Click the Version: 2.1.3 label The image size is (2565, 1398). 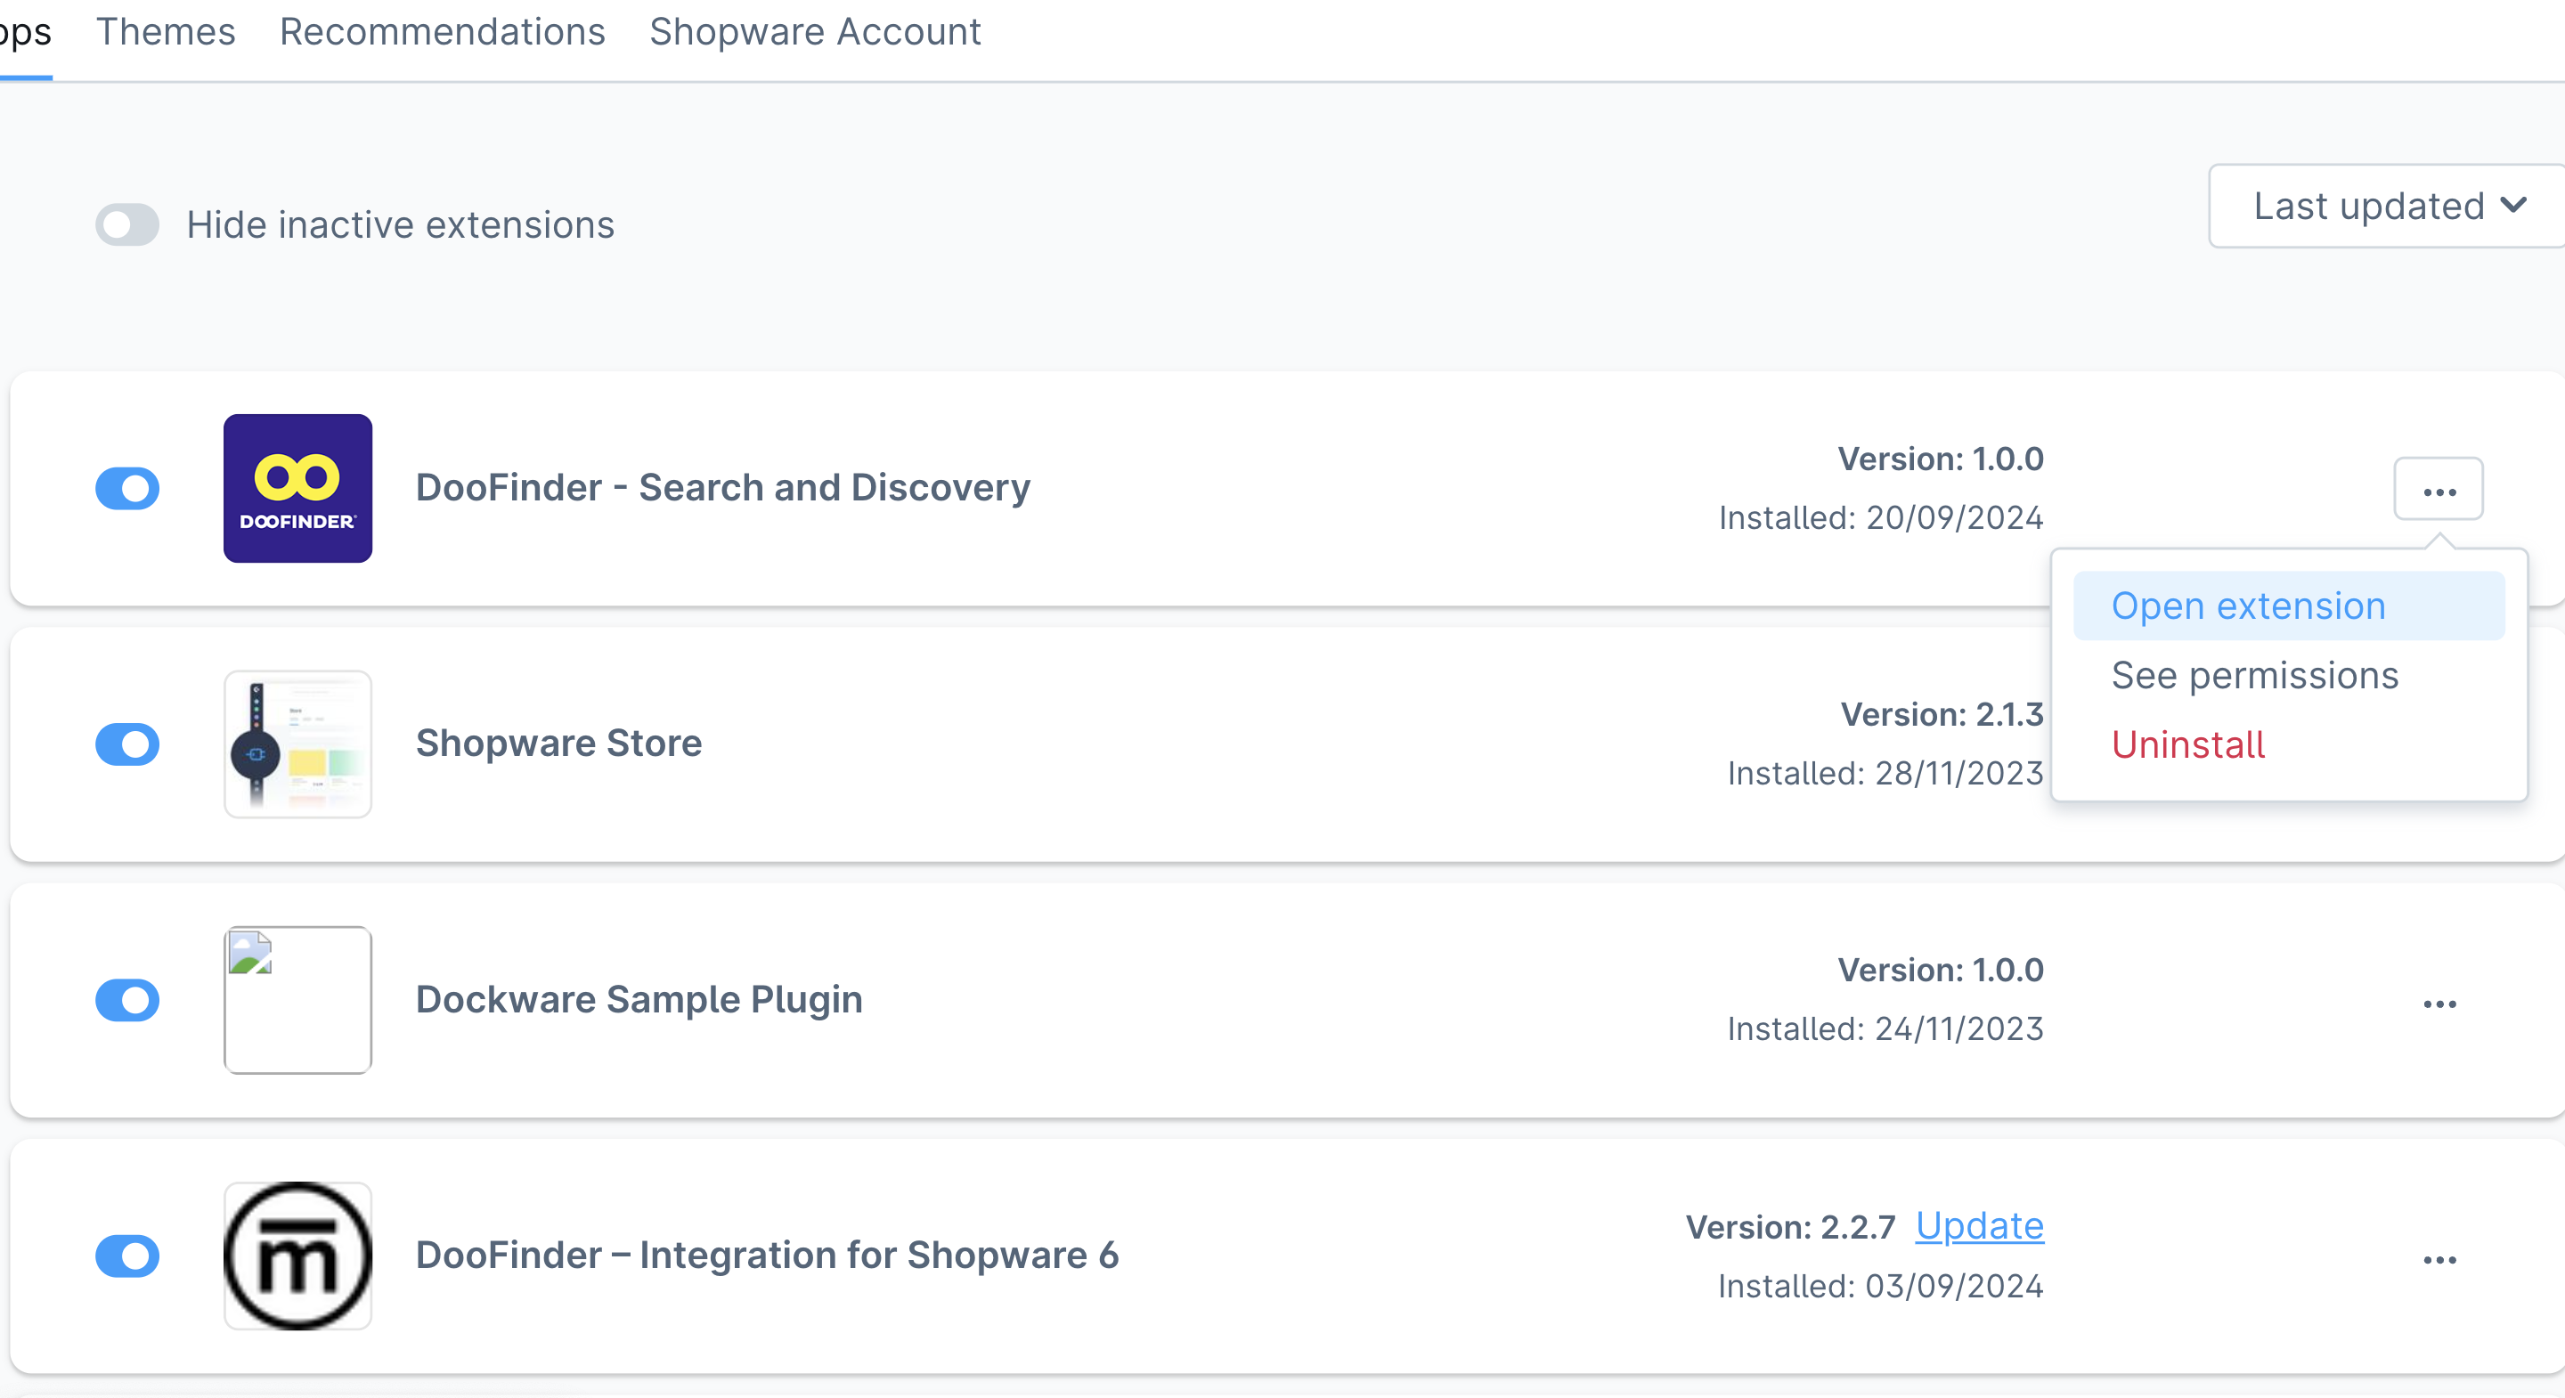click(1942, 714)
